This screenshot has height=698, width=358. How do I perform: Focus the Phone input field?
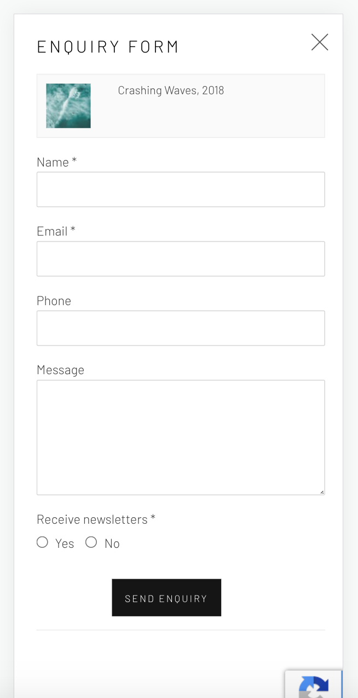(181, 328)
